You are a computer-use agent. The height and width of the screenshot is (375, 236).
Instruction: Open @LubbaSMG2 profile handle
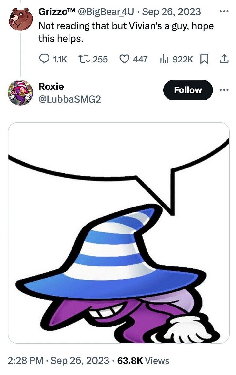tap(69, 99)
